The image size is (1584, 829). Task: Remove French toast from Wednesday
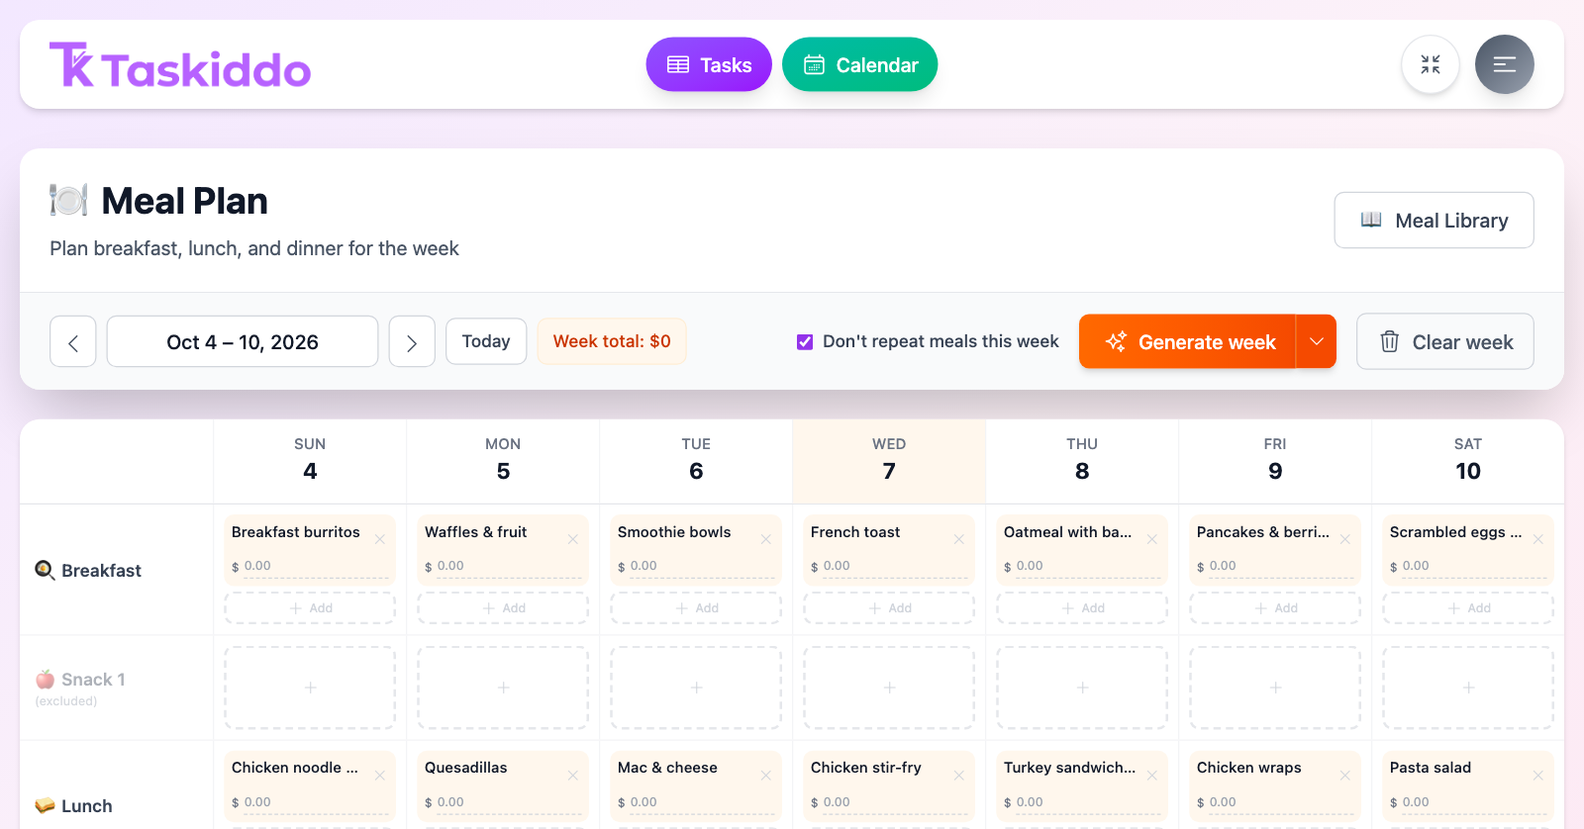(x=959, y=539)
